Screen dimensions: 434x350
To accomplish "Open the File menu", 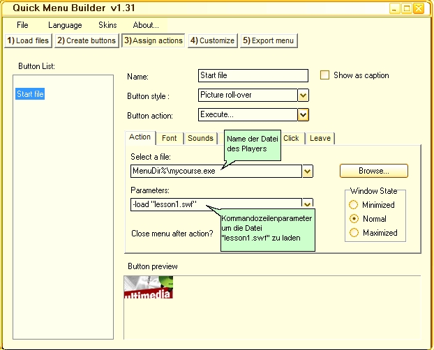I will pyautogui.click(x=22, y=25).
